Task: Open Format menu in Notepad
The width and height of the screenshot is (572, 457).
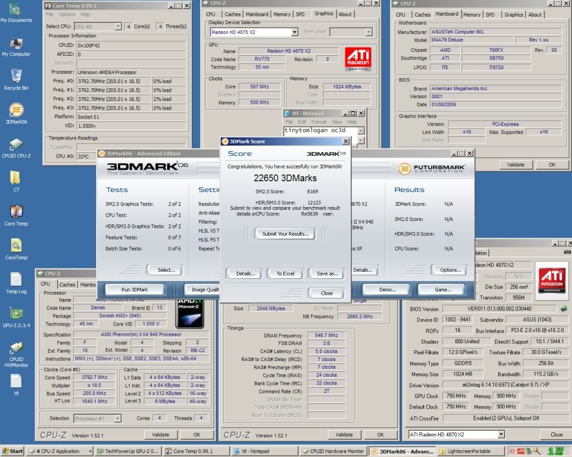Action: (319, 122)
